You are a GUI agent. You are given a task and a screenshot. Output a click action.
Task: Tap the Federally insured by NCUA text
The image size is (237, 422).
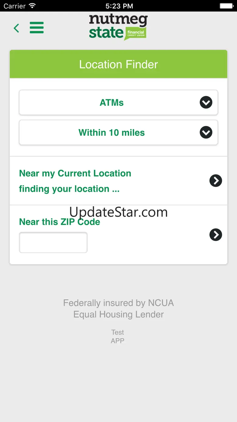(x=118, y=303)
